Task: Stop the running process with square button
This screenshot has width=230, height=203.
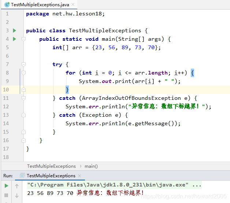Action: click(x=6, y=195)
